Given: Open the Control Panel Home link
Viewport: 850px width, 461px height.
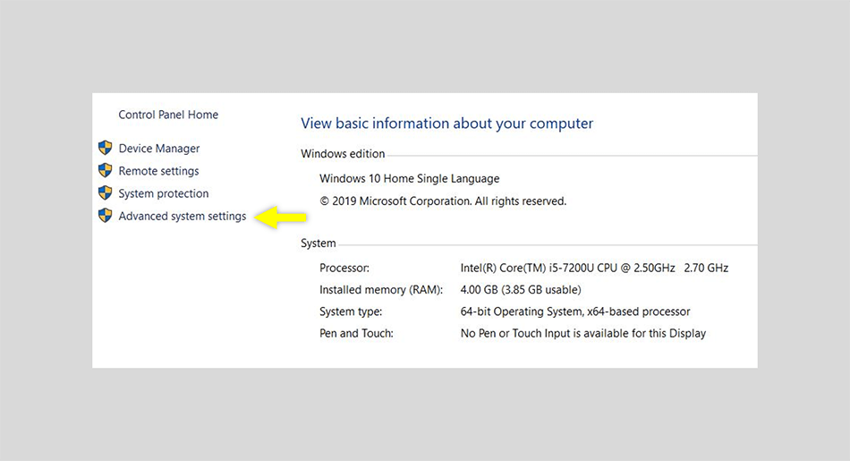Looking at the screenshot, I should click(x=168, y=115).
